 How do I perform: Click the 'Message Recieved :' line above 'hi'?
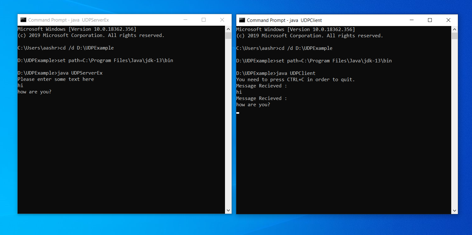click(261, 86)
